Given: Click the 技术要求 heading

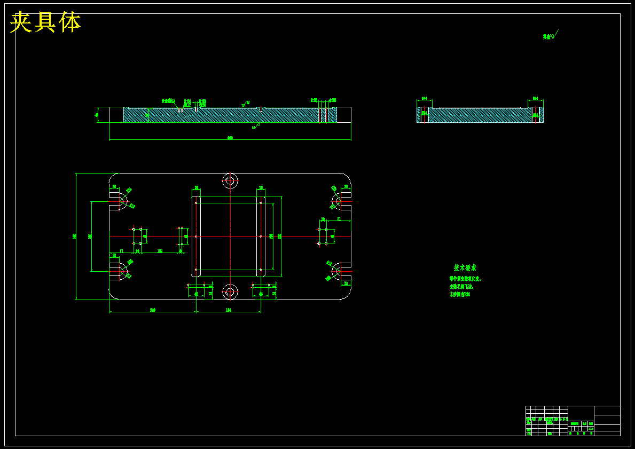Looking at the screenshot, I should pyautogui.click(x=465, y=267).
